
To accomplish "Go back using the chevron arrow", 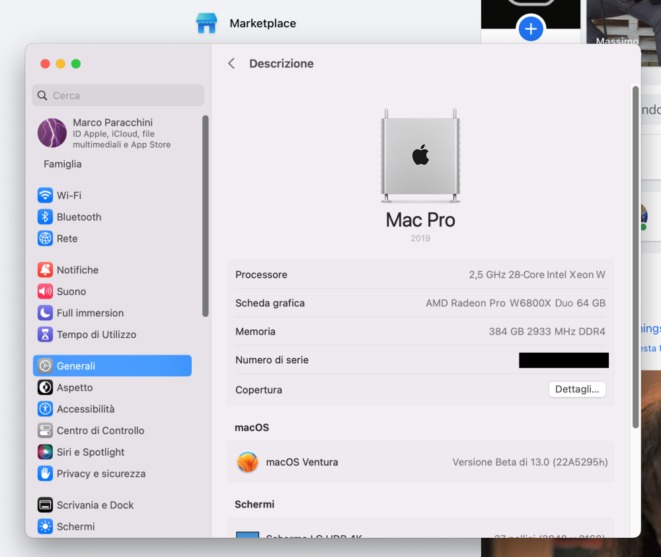I will click(x=231, y=64).
